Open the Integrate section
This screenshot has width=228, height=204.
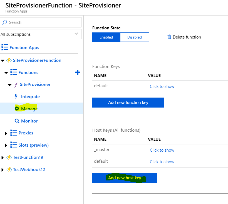click(30, 96)
